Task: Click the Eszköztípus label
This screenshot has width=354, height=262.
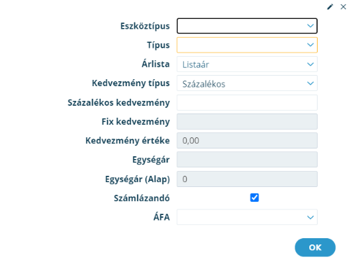Action: point(145,26)
